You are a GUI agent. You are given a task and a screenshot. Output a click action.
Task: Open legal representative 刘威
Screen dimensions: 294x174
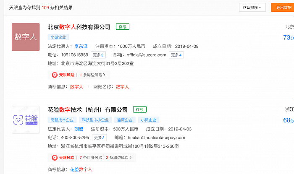tap(79, 129)
